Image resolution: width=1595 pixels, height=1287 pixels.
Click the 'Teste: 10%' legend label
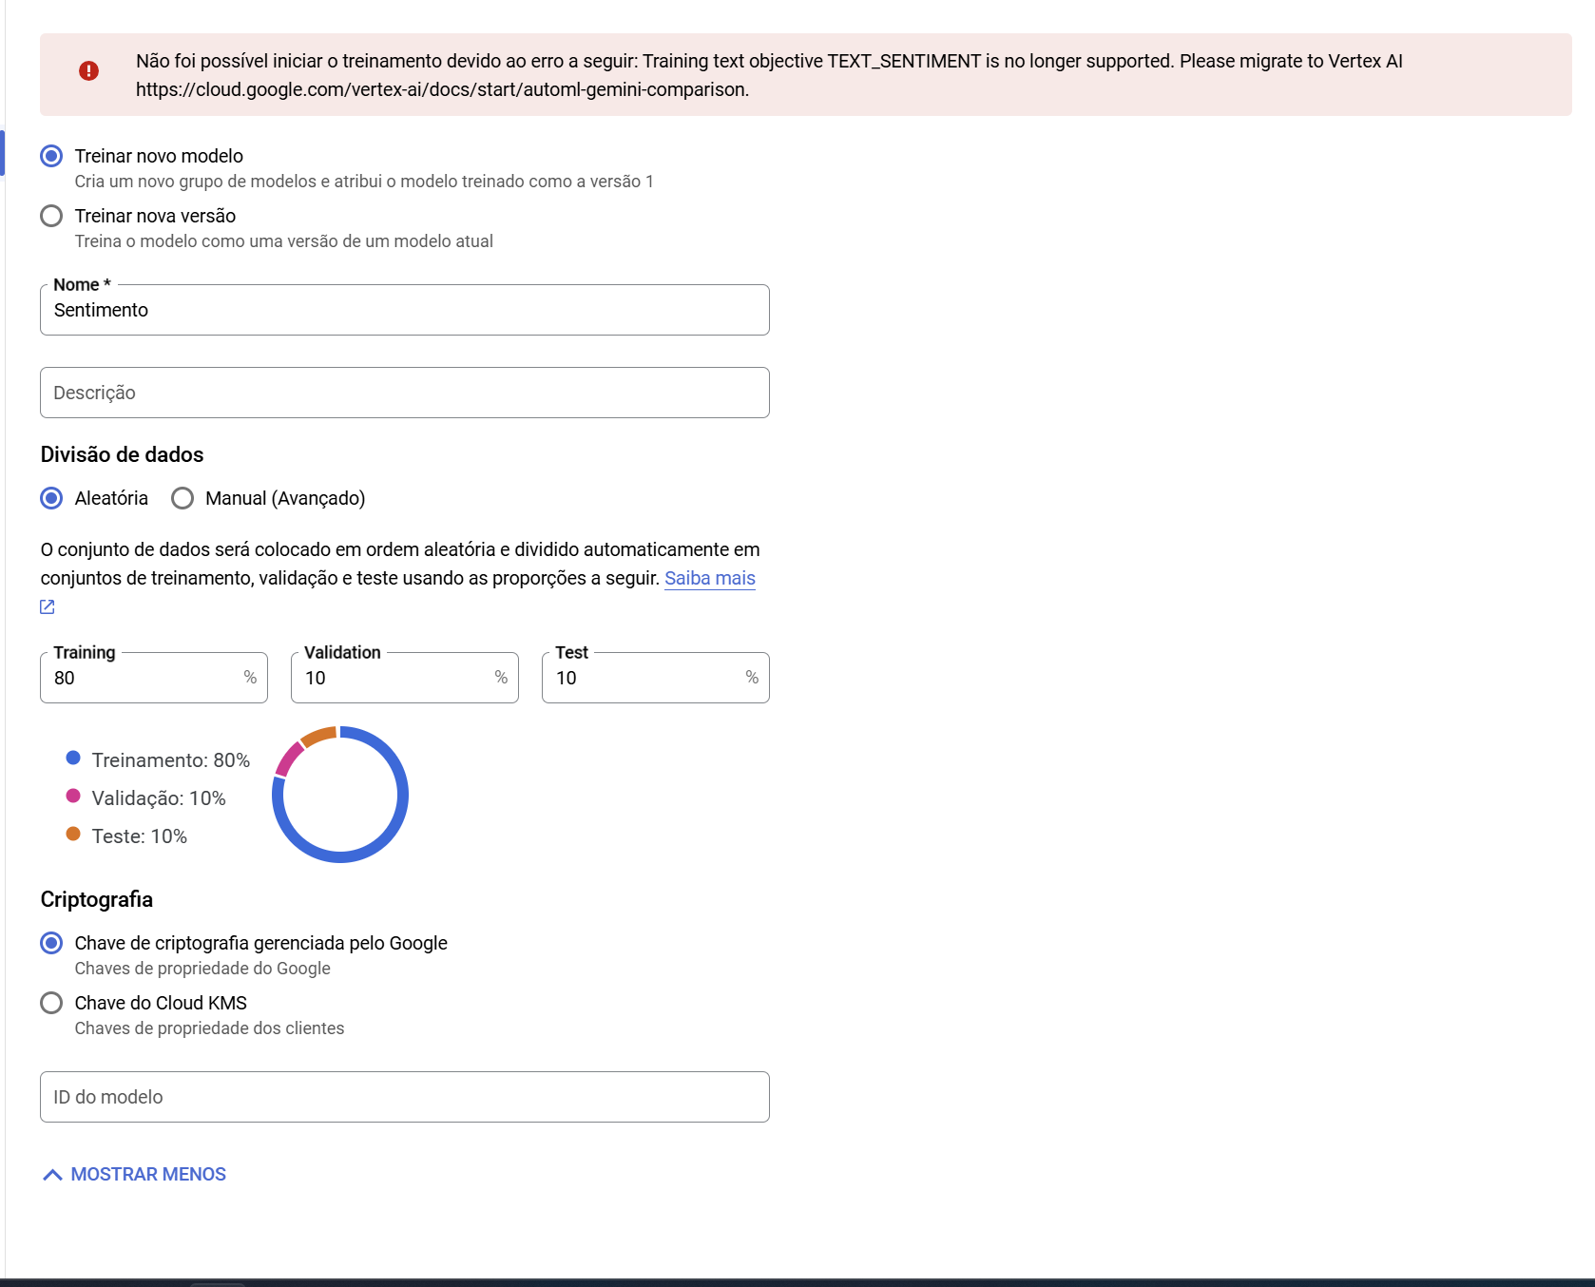(x=140, y=836)
